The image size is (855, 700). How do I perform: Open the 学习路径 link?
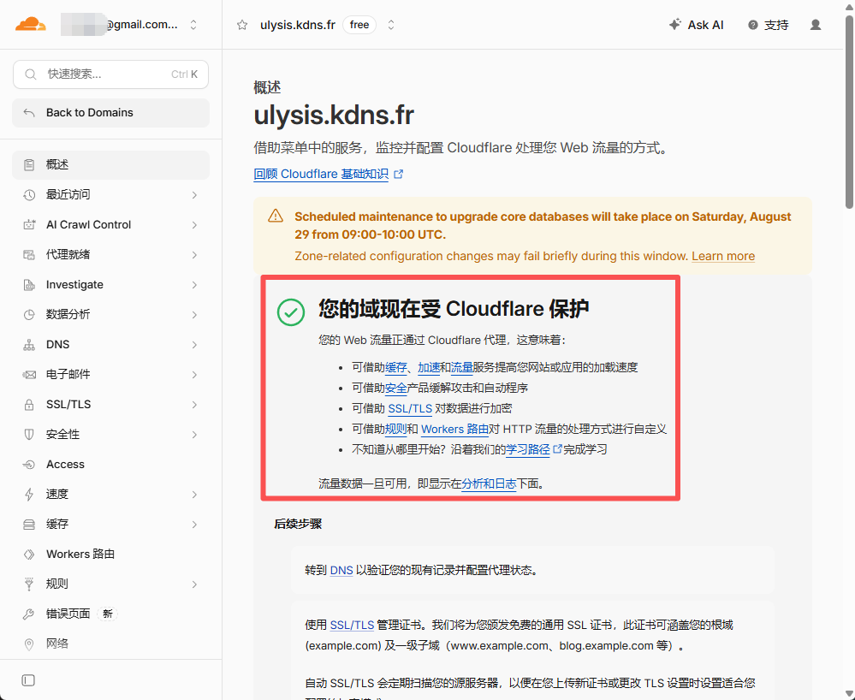click(x=528, y=450)
